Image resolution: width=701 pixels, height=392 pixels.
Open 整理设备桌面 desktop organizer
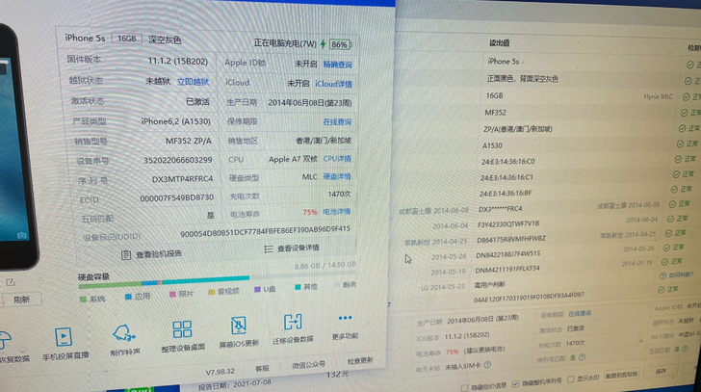182,336
